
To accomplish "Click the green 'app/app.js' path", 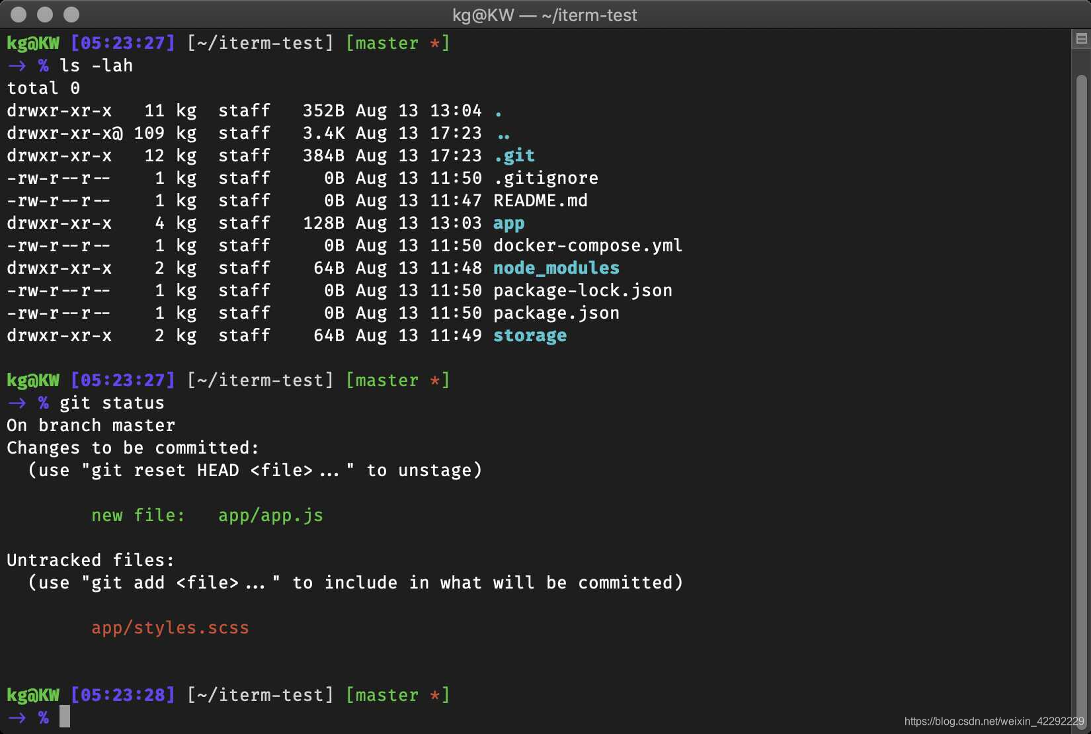I will point(271,515).
